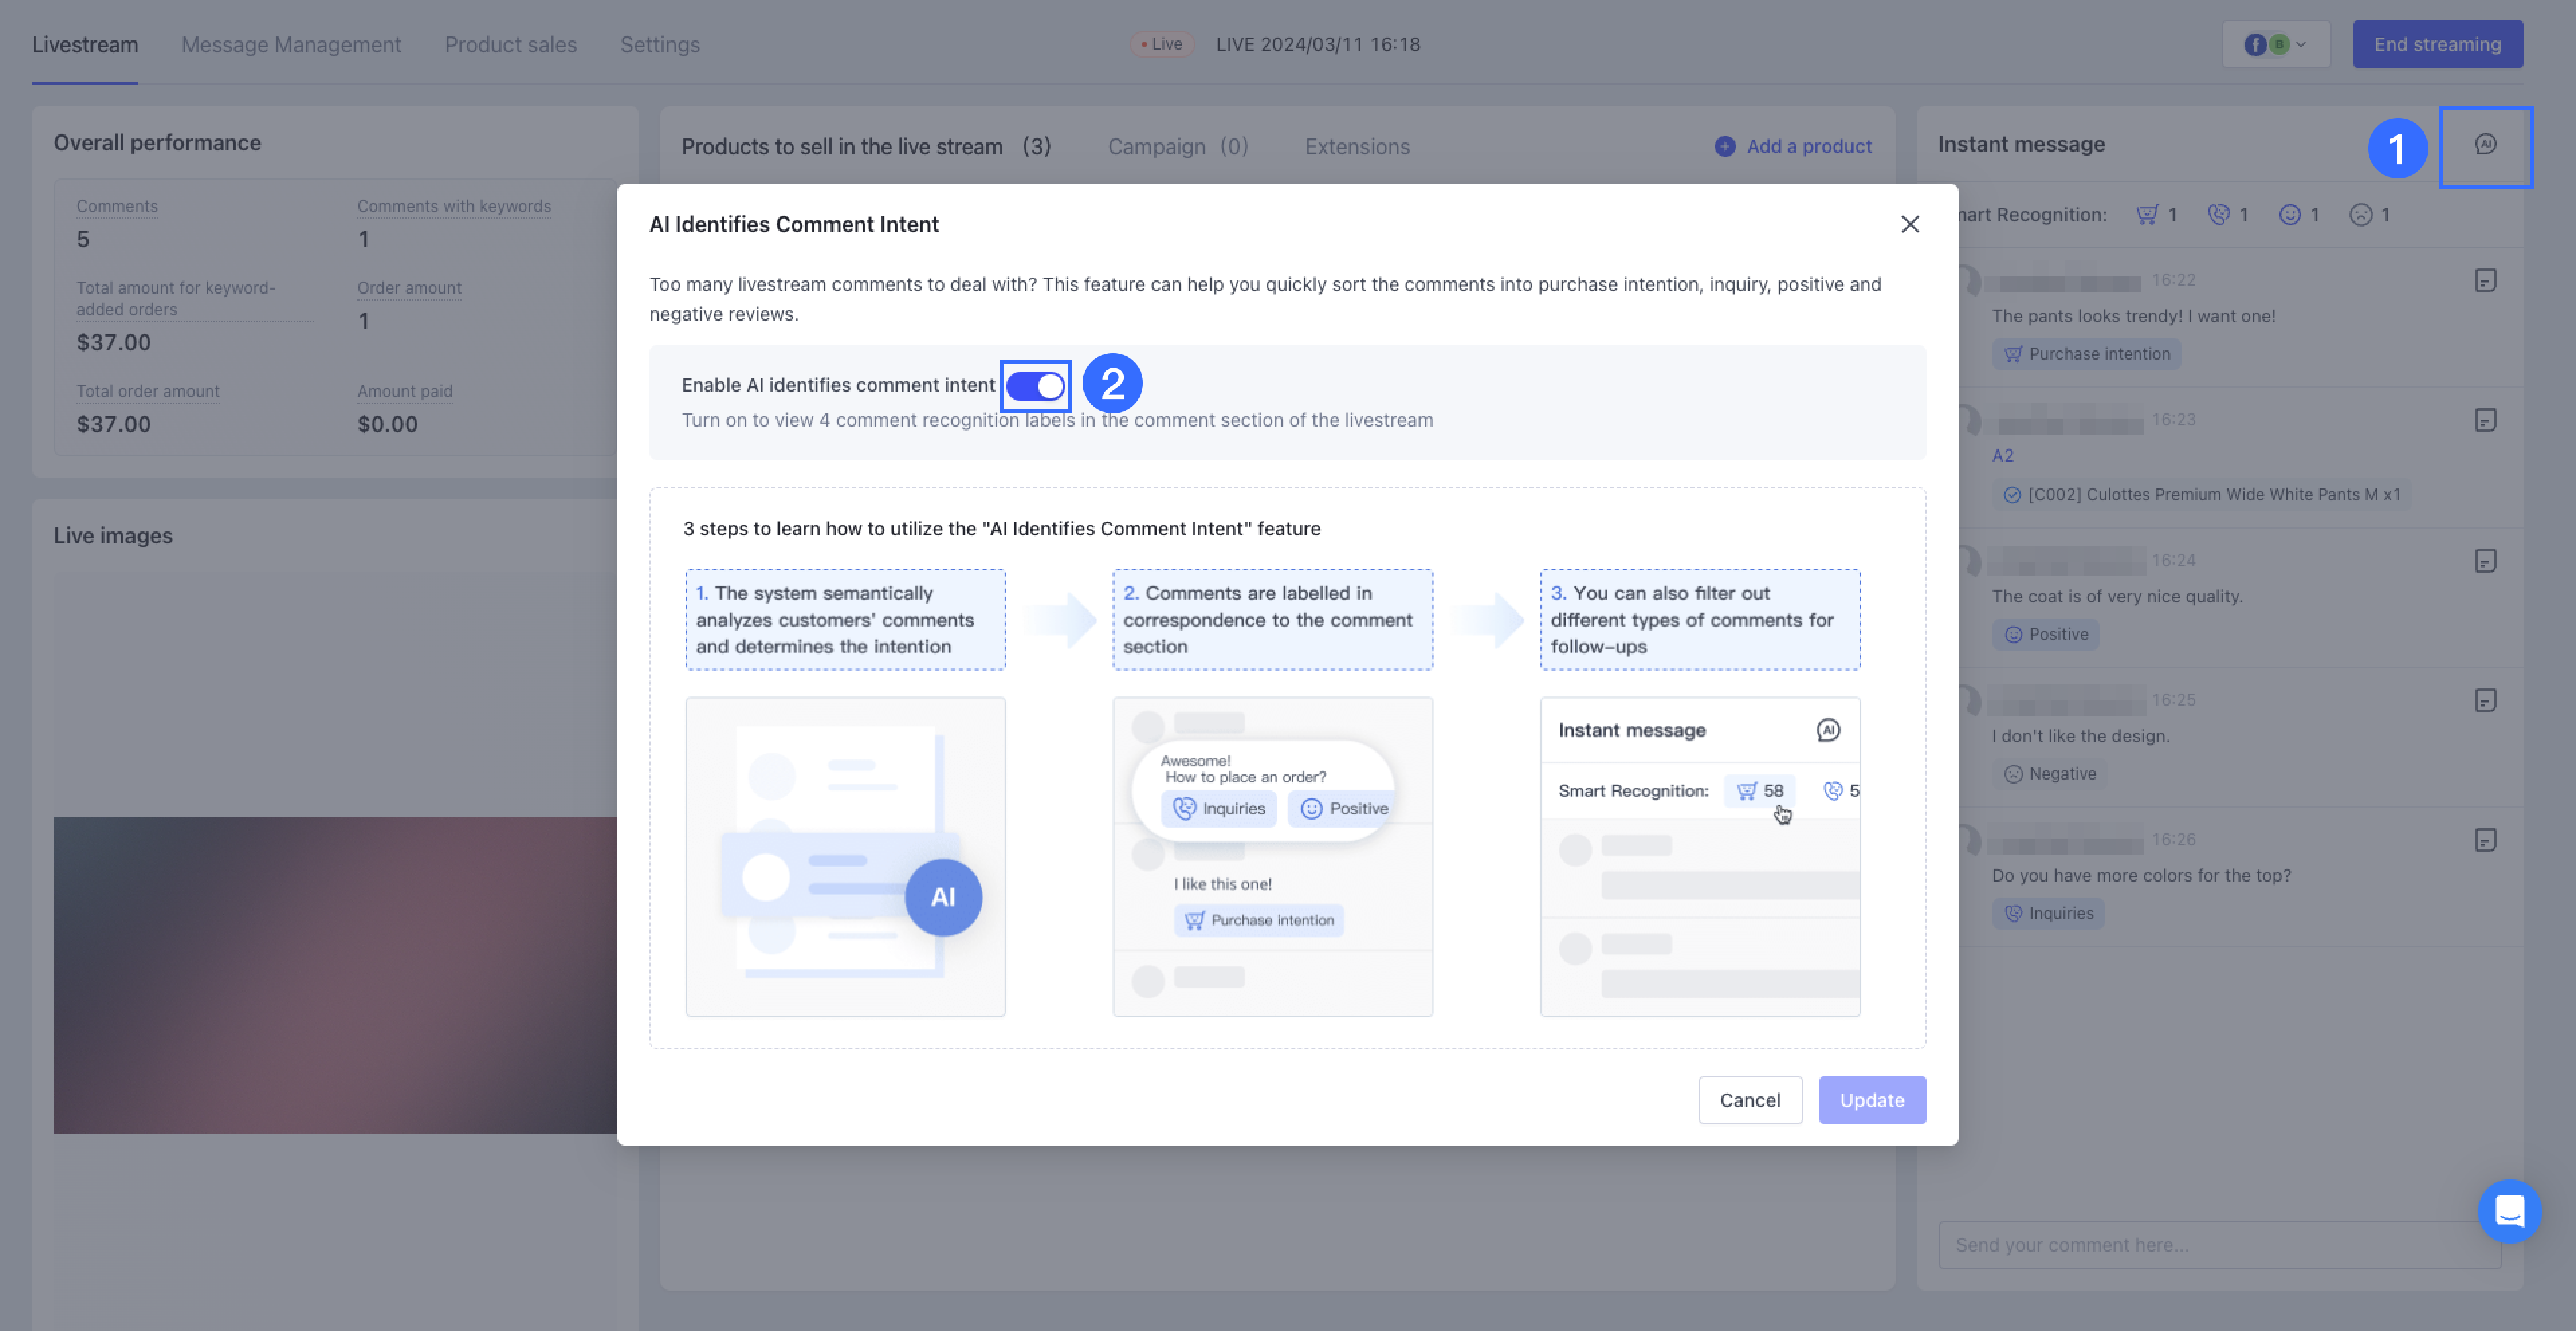
Task: Expand the Facebook account channel dropdown
Action: point(2275,45)
